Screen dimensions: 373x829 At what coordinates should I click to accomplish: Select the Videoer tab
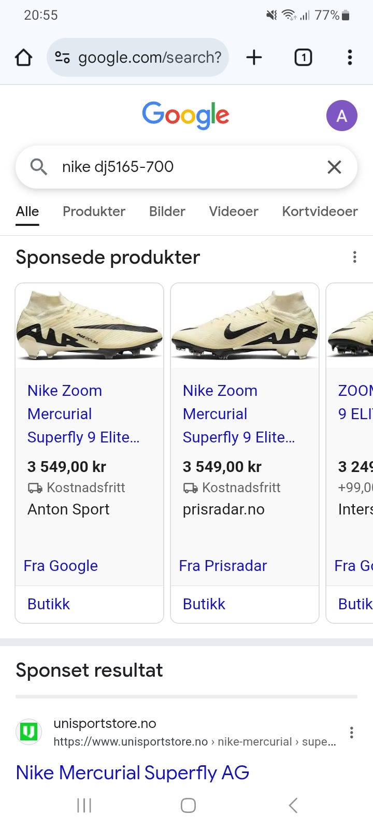(233, 211)
